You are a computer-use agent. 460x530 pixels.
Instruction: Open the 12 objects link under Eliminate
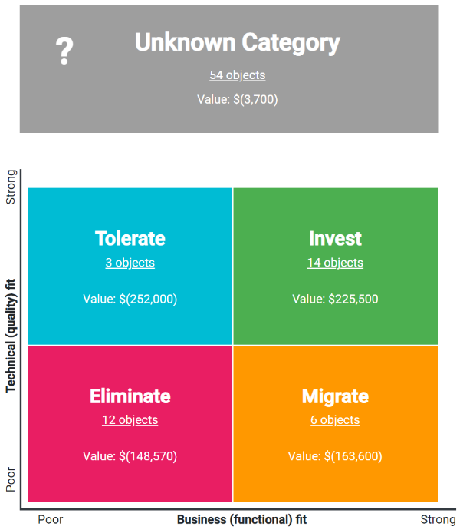pyautogui.click(x=130, y=420)
